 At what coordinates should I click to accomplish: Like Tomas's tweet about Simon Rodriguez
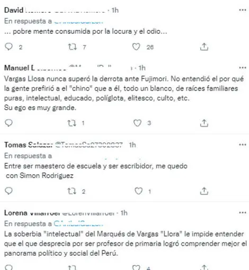tap(139, 191)
